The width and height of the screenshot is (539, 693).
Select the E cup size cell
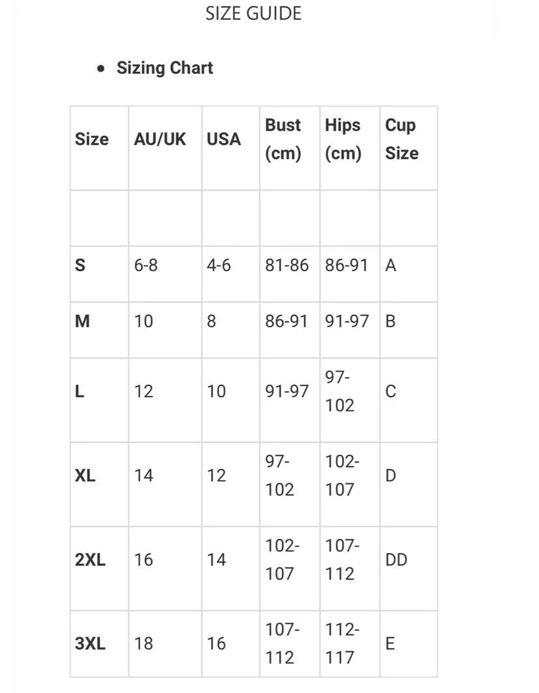tap(390, 644)
